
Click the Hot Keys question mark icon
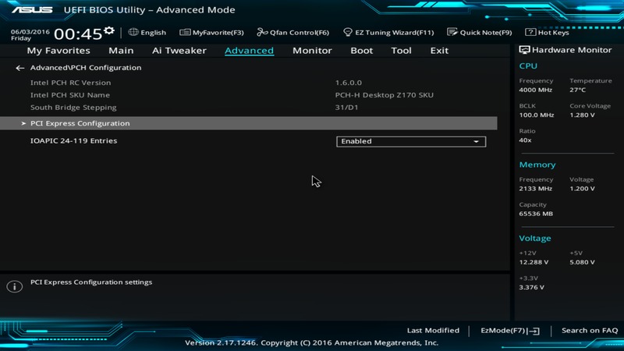click(x=530, y=33)
